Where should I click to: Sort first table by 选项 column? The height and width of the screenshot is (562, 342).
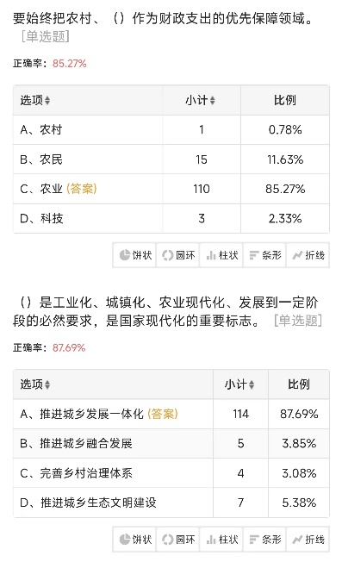click(x=35, y=100)
